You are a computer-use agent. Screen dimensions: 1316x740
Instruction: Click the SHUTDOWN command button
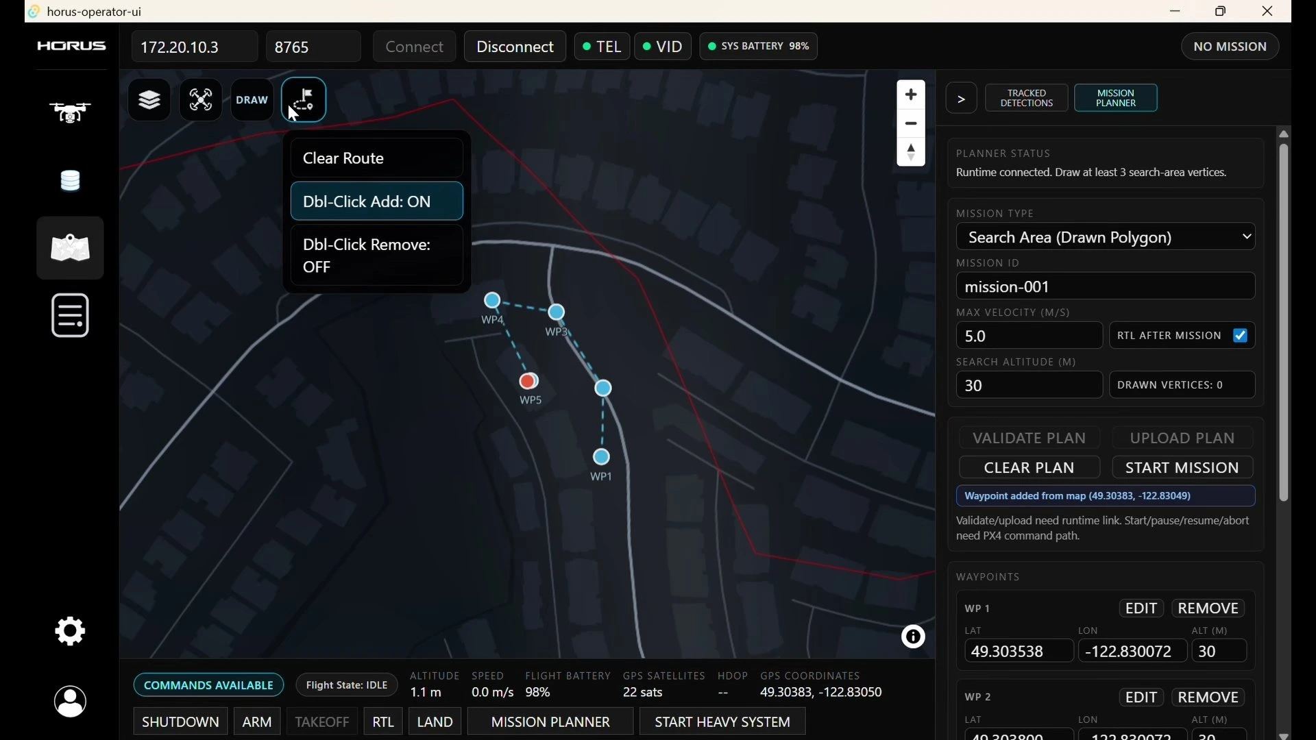(x=180, y=721)
